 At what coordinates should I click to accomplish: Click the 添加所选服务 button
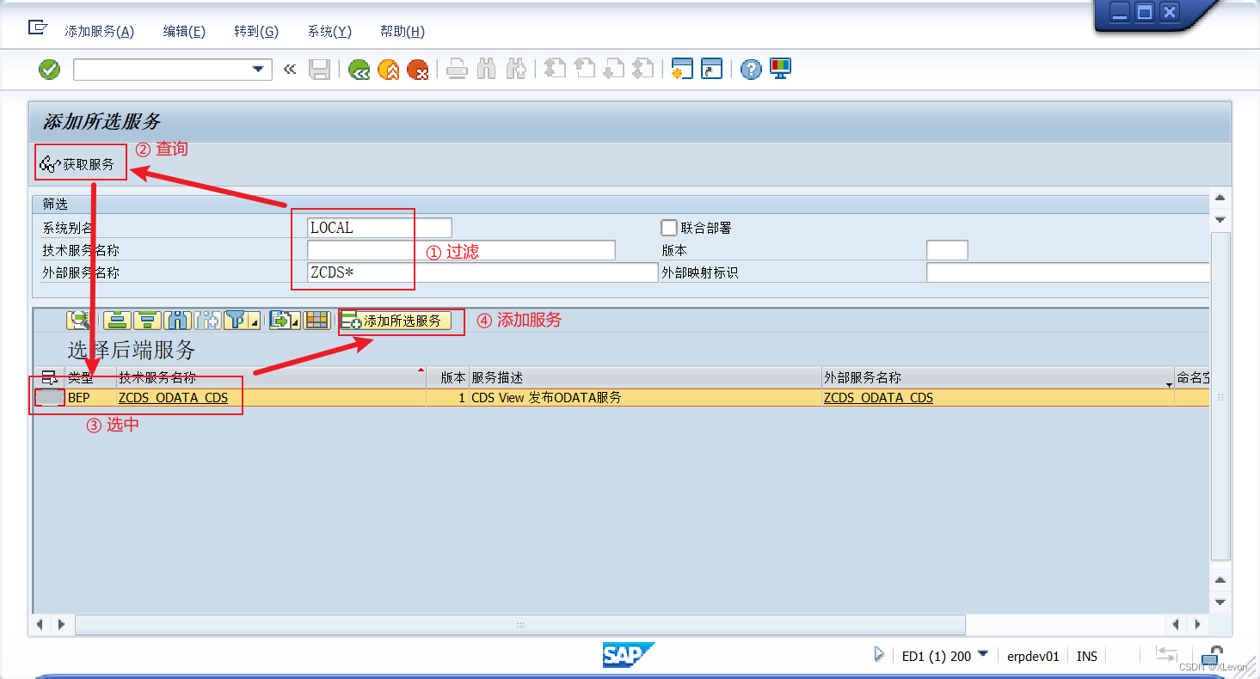coord(395,321)
